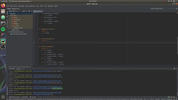Image resolution: width=178 pixels, height=100 pixels.
Task: Open the TODO tool window tab
Action: coord(25,97)
